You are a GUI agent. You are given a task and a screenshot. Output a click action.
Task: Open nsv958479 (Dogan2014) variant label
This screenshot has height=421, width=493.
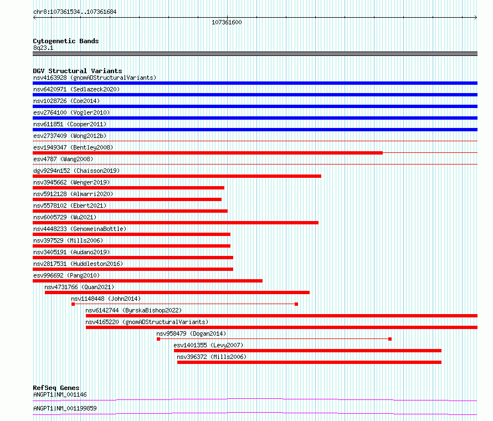coord(191,333)
